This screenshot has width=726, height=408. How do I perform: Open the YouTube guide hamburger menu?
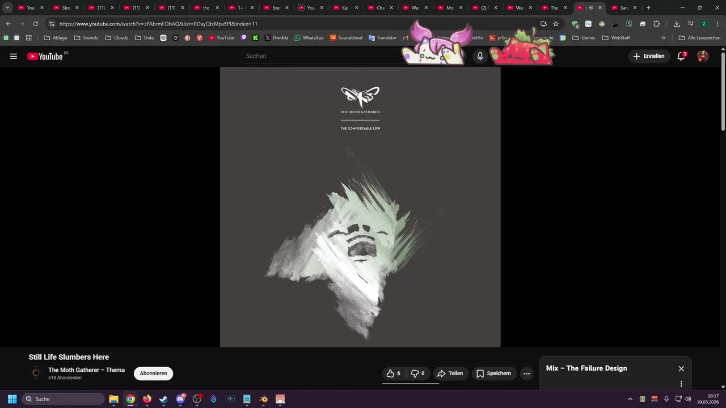pyautogui.click(x=14, y=56)
